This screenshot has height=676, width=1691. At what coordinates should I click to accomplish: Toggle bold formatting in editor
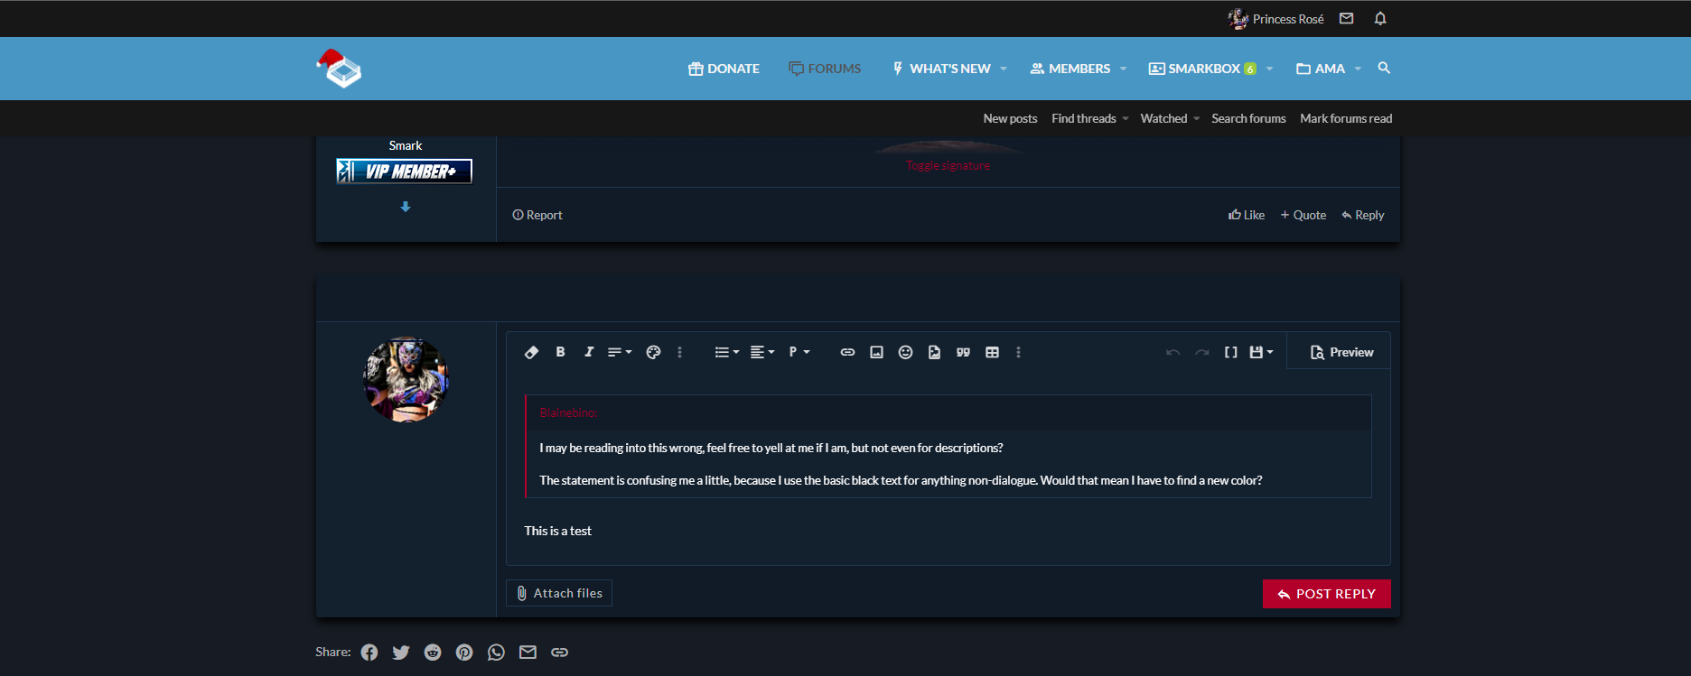pyautogui.click(x=560, y=352)
